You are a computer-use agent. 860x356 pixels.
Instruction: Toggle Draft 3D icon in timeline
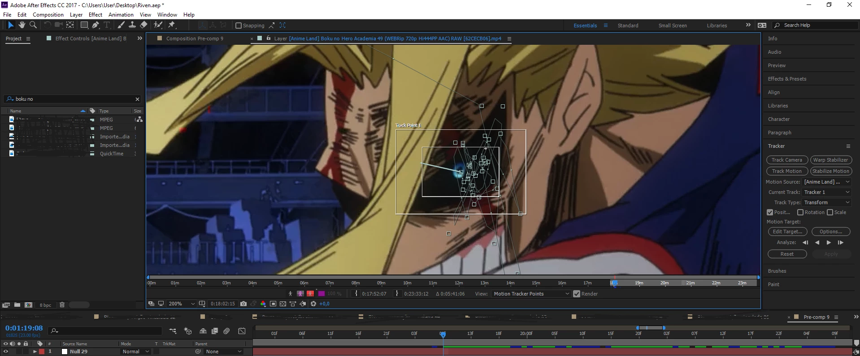point(188,331)
